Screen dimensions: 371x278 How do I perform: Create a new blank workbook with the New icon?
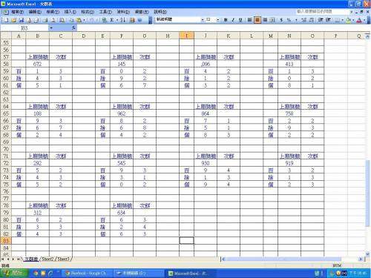(7, 20)
